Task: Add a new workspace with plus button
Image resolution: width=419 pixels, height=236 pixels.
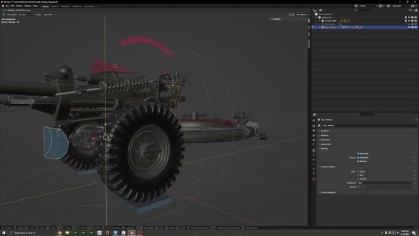Action: (x=98, y=6)
